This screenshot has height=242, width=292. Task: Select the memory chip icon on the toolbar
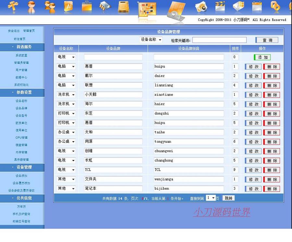pyautogui.click(x=105, y=7)
